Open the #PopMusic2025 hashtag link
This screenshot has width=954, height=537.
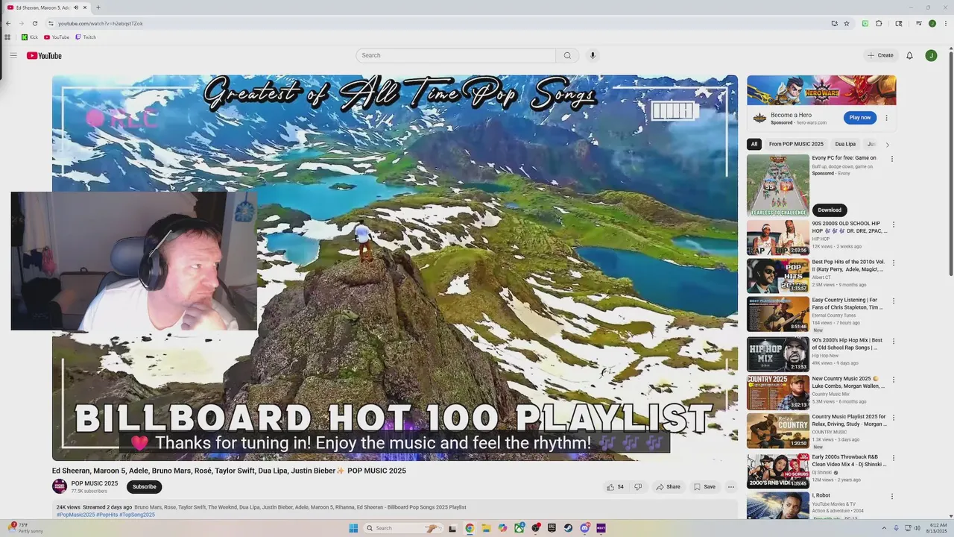[76, 515]
